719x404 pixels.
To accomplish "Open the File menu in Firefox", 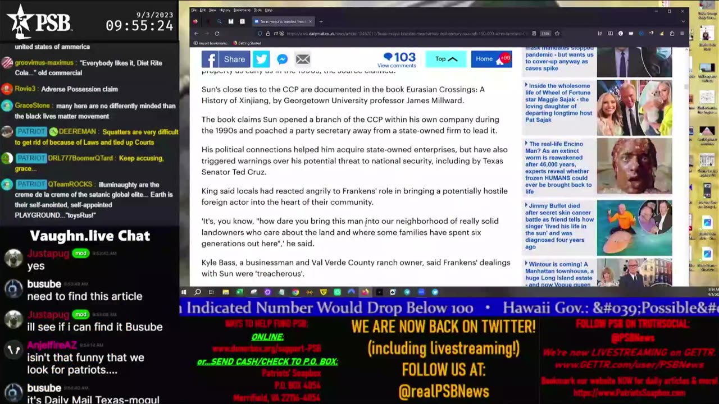I will [194, 10].
